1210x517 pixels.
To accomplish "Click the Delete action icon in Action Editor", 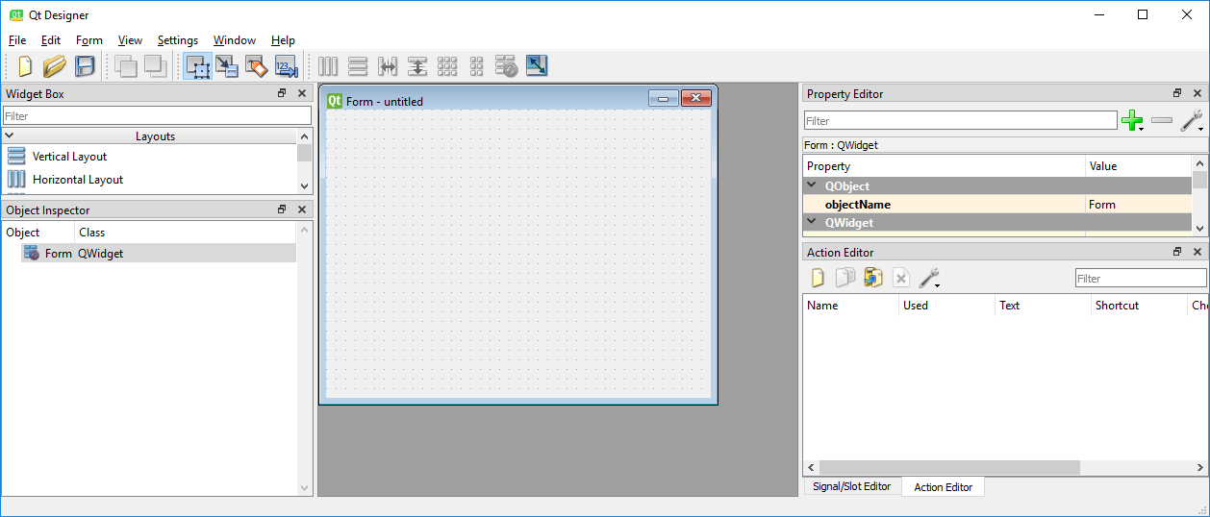I will tap(901, 278).
